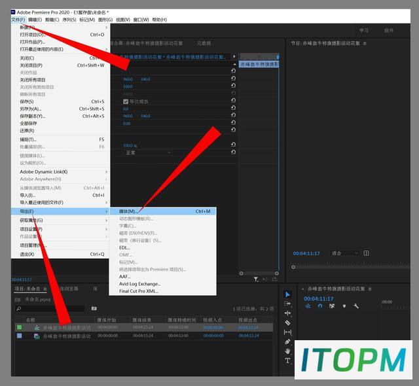
Task: Select the Selection arrow tool
Action: click(287, 294)
